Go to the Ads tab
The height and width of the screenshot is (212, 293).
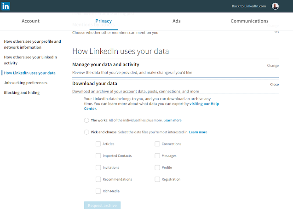point(177,21)
